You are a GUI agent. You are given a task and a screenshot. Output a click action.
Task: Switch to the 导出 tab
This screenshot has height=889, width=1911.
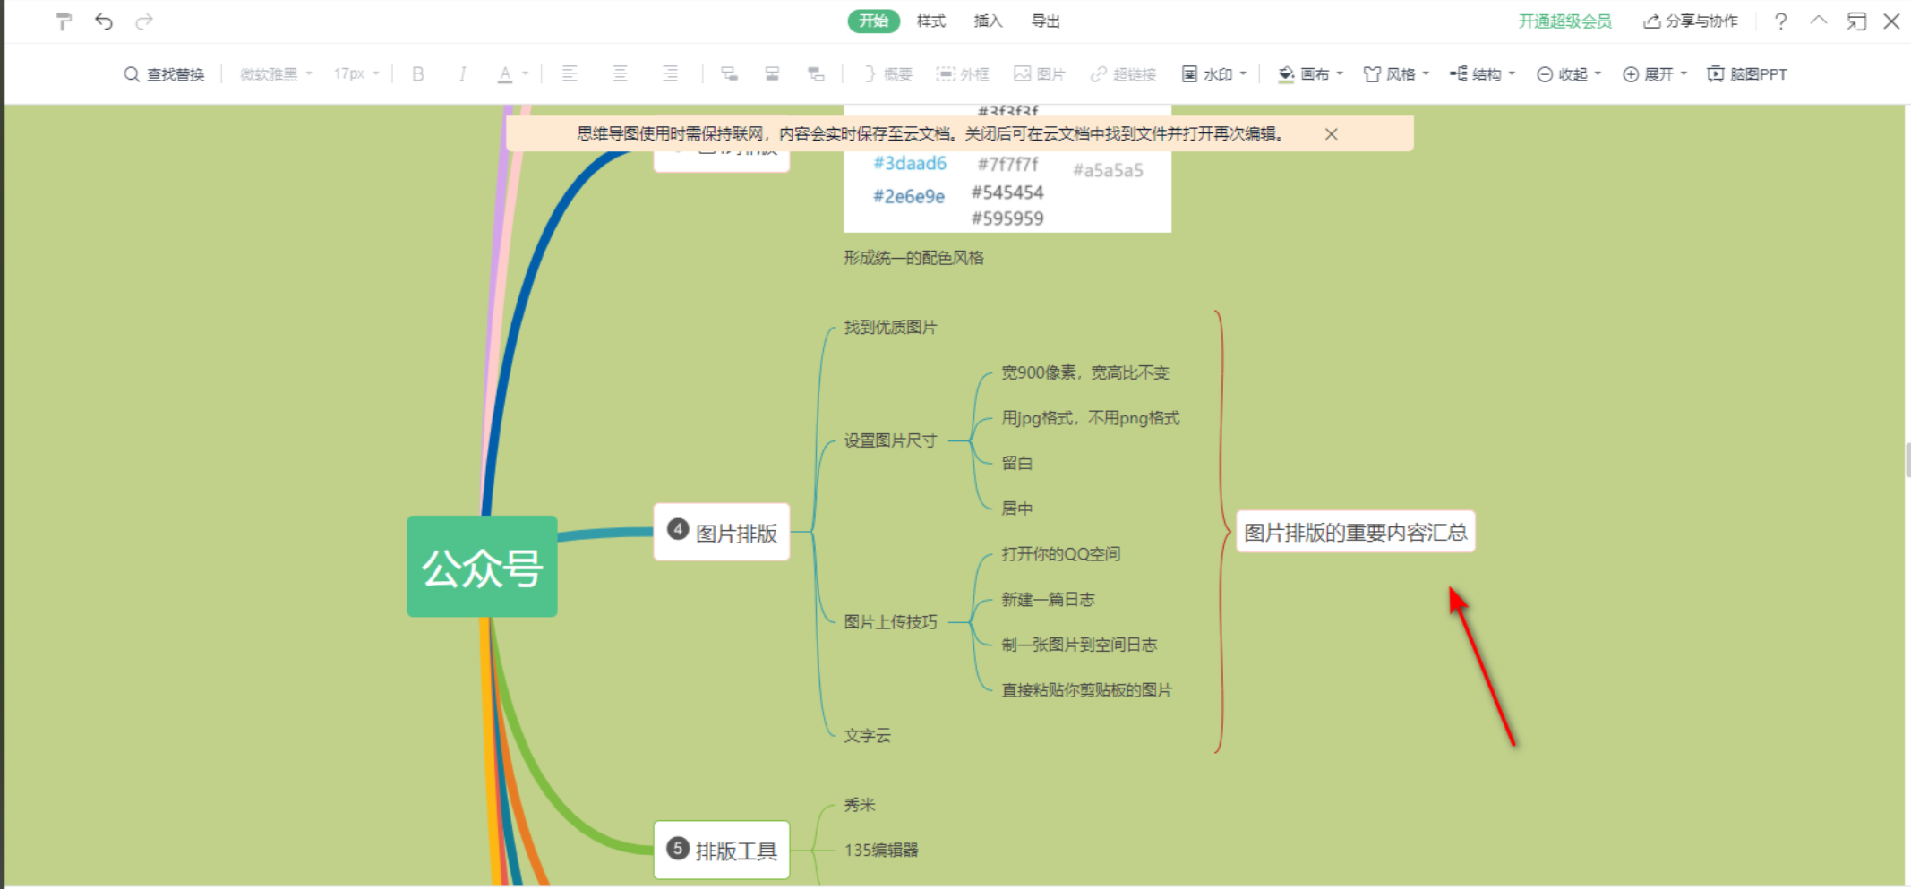tap(1046, 21)
